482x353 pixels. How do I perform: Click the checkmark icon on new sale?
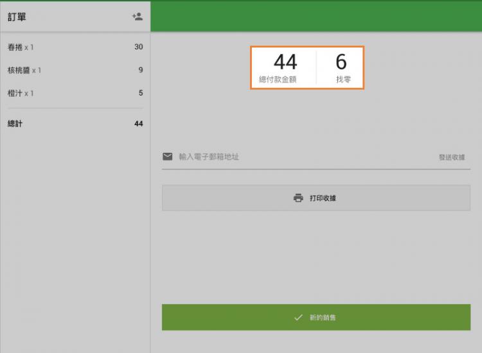(x=298, y=318)
